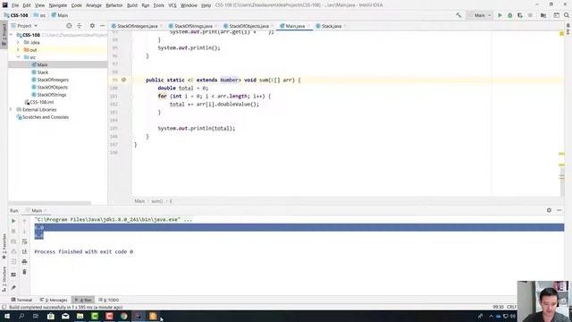Open Project Structure from the toolbar

543,15
